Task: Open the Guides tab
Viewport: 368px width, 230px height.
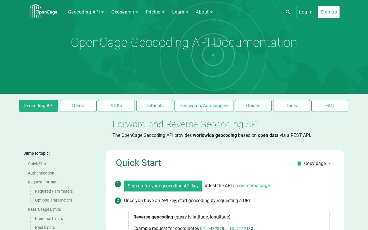Action: (x=253, y=106)
